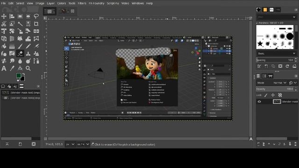The width and height of the screenshot is (299, 168).
Task: Select the Gradient tool
Action: [x=12, y=46]
